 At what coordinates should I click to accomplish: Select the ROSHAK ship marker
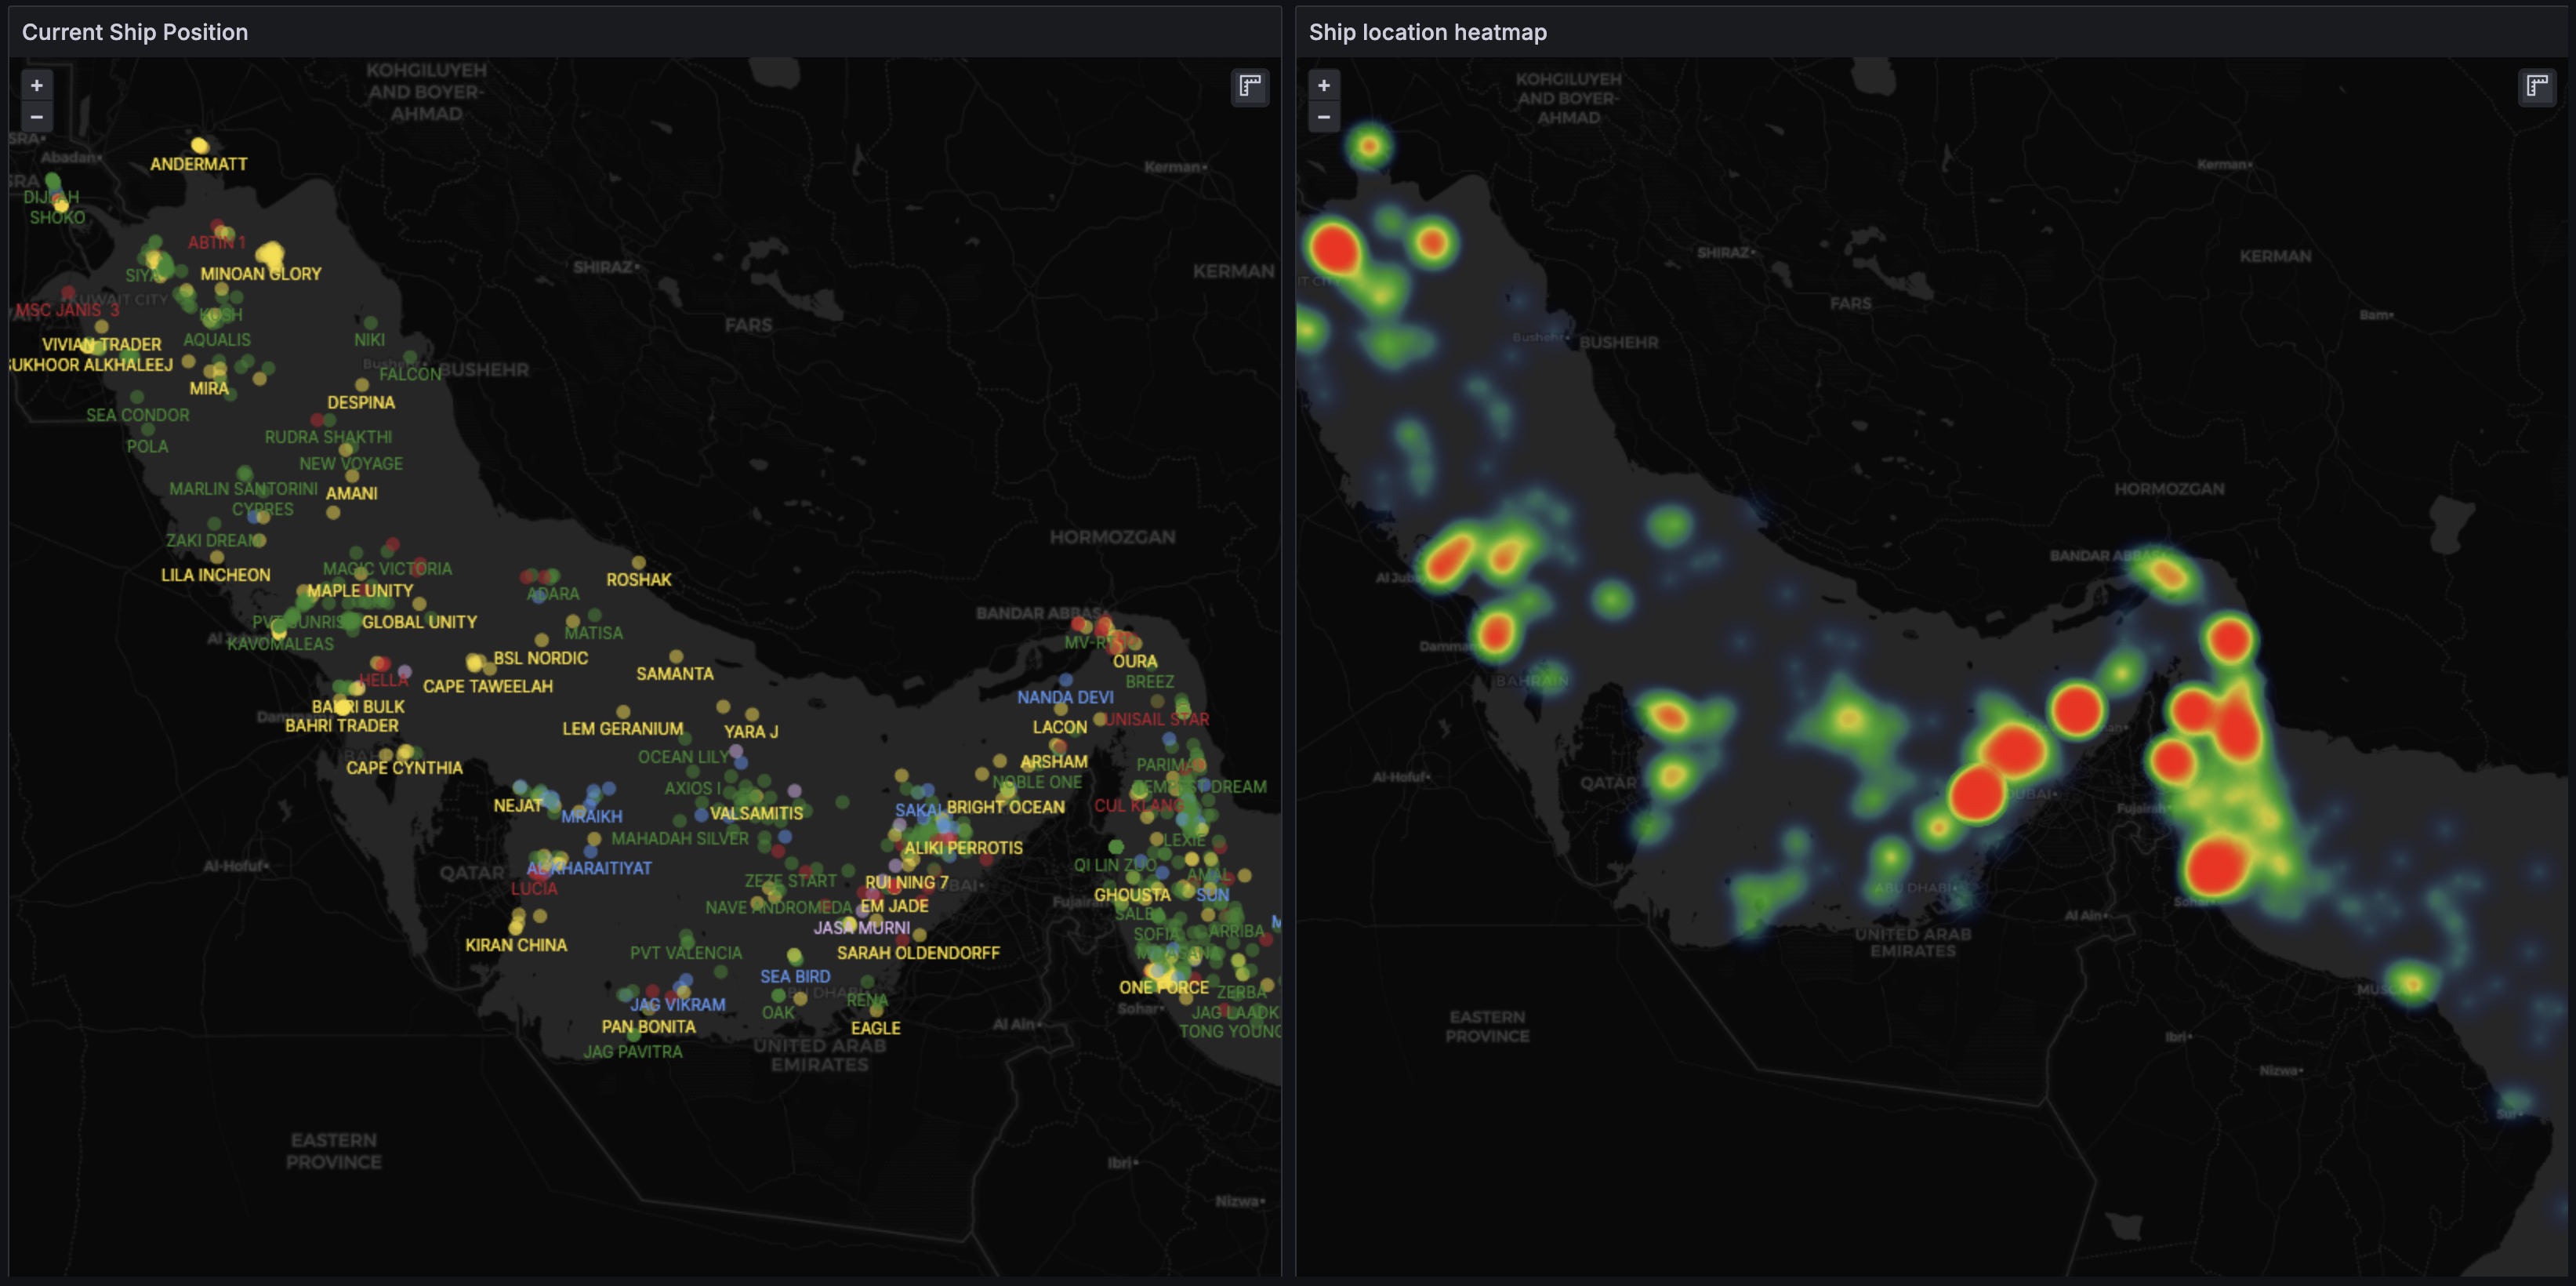click(639, 562)
